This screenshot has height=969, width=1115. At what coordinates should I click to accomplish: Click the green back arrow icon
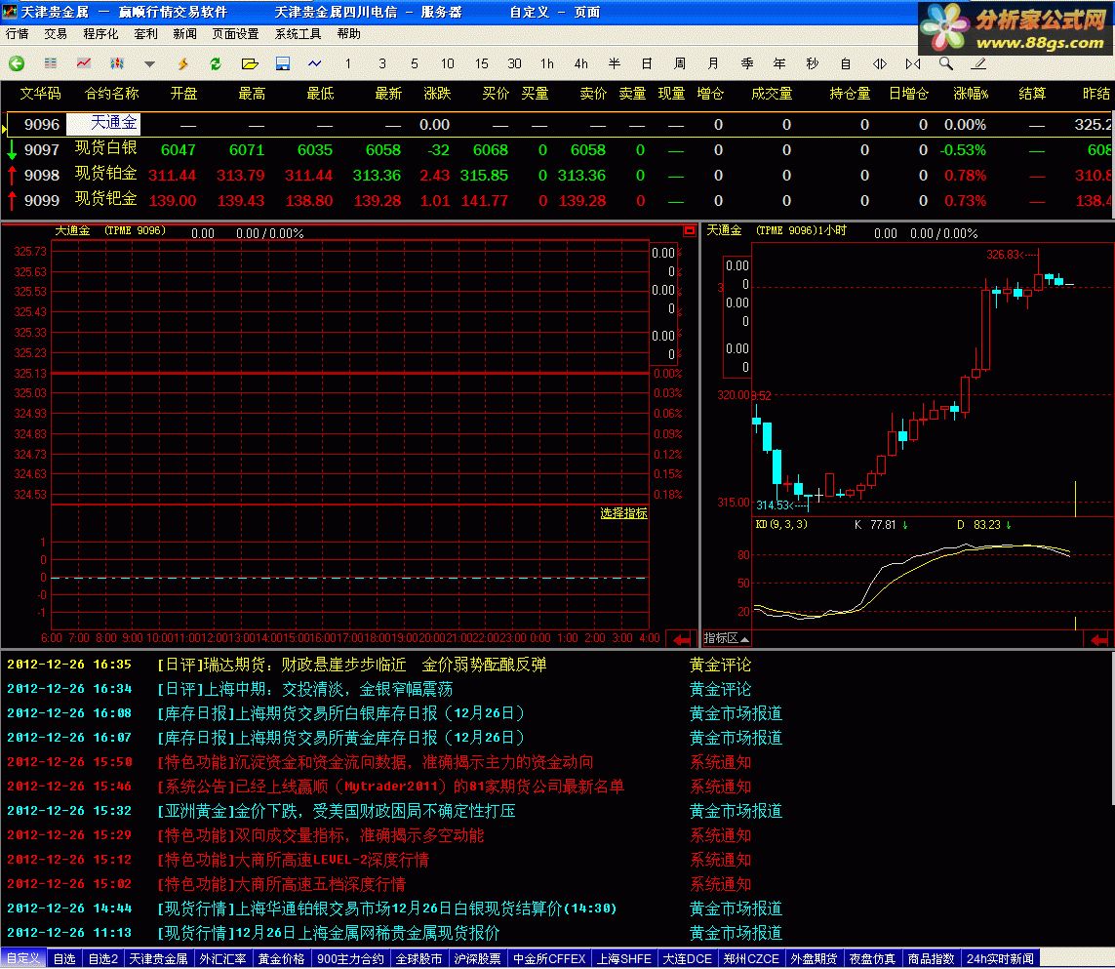[17, 64]
